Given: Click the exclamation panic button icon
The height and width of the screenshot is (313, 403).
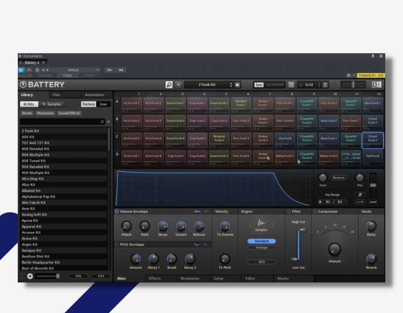Looking at the screenshot, I should pyautogui.click(x=325, y=85).
